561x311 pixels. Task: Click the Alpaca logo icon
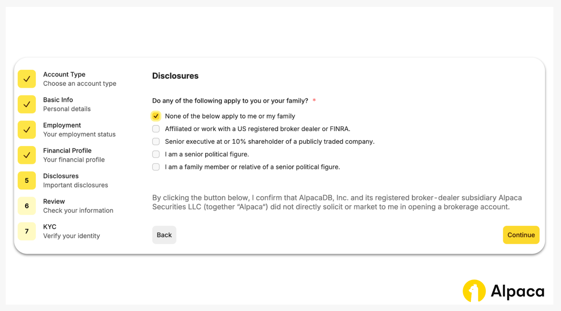point(474,291)
